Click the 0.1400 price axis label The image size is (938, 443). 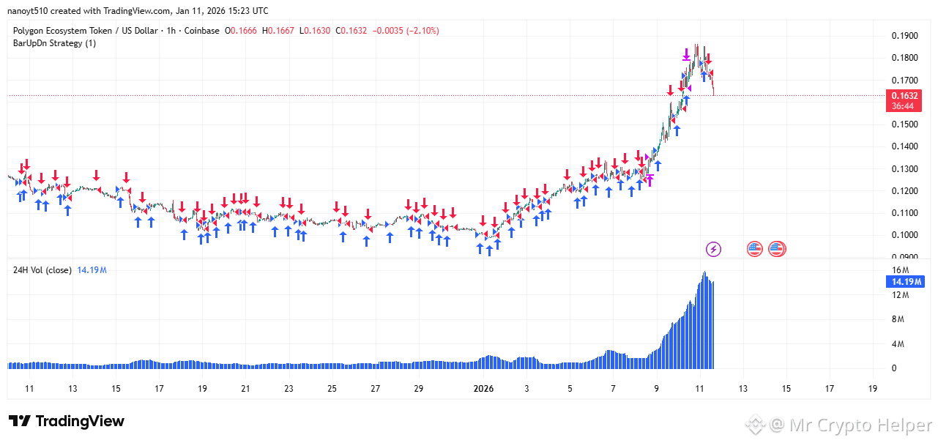click(x=904, y=146)
